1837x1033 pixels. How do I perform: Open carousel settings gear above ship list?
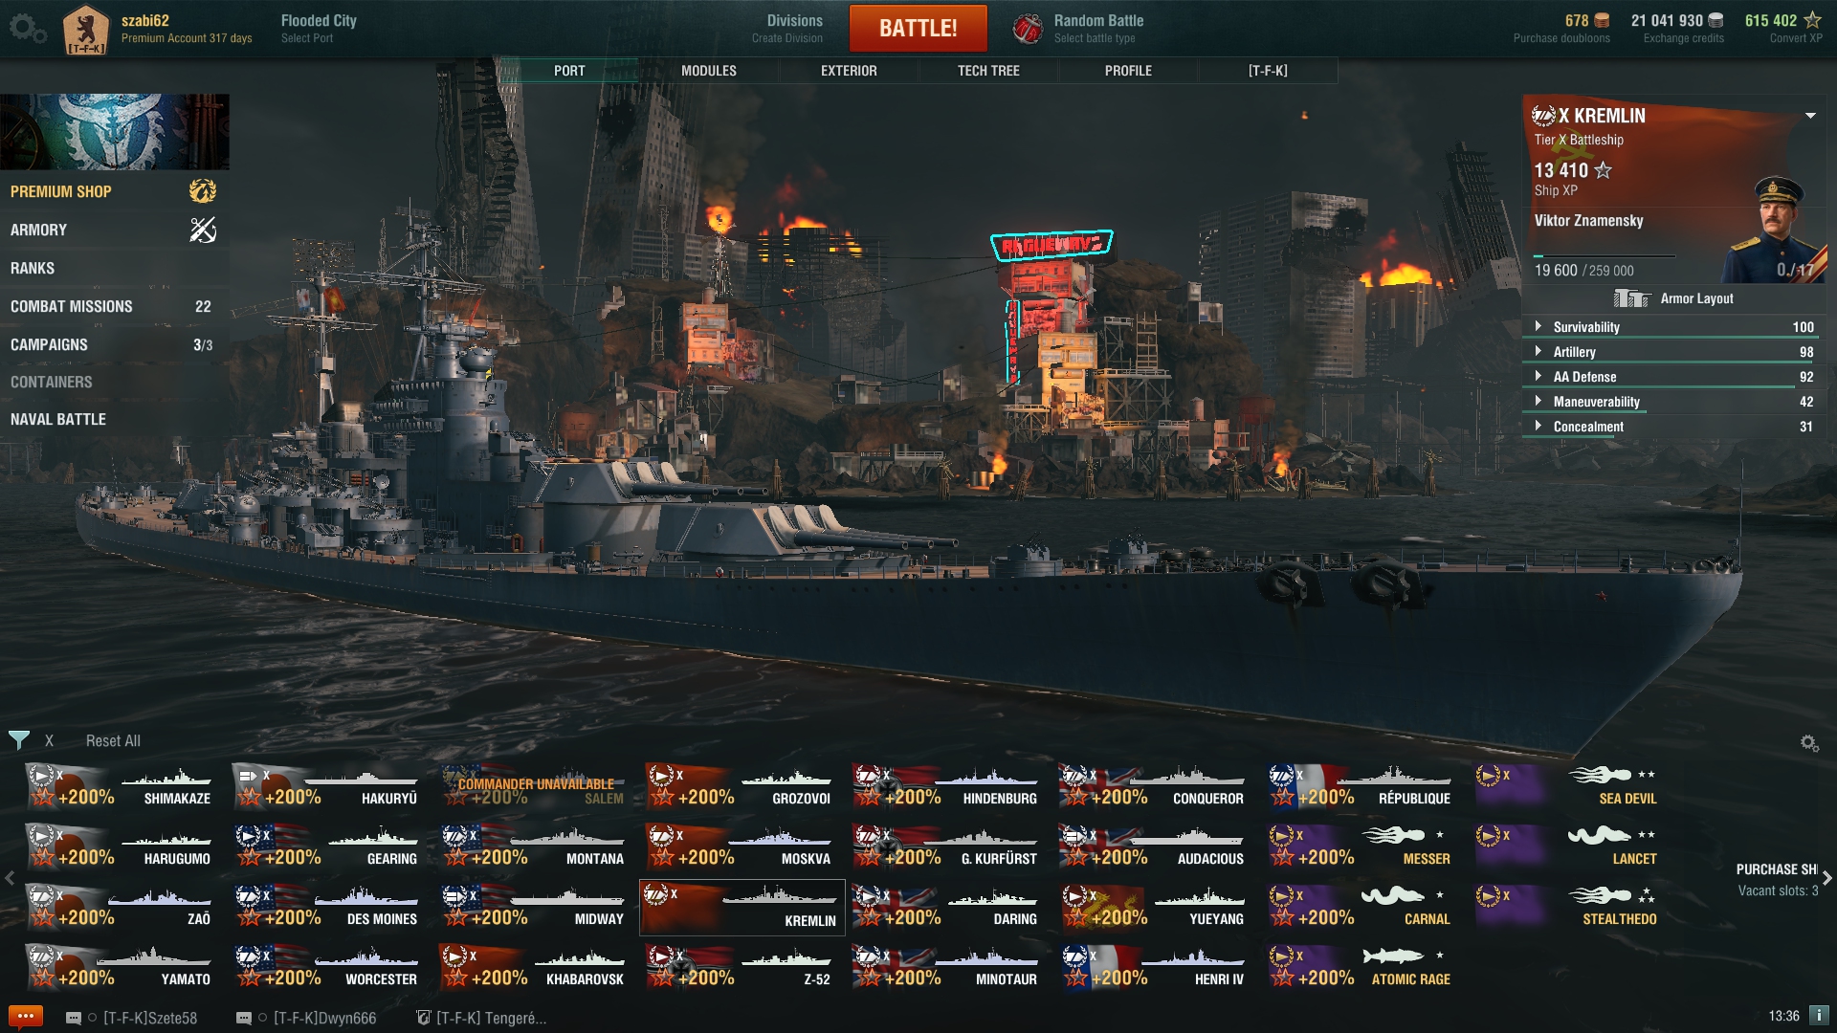click(1809, 743)
